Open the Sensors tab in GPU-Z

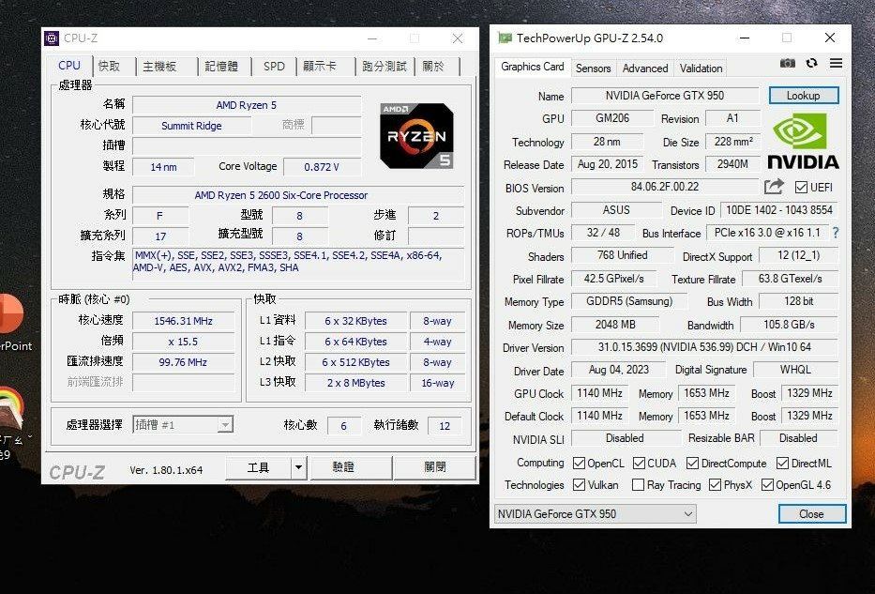(x=594, y=69)
